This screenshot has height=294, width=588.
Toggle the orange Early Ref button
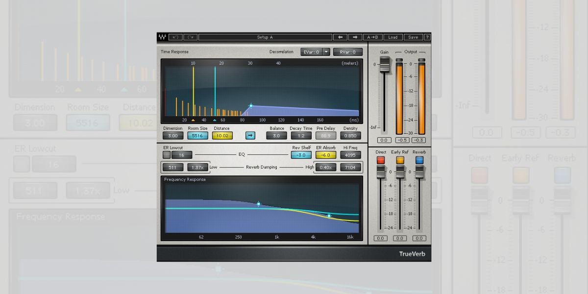pos(400,160)
